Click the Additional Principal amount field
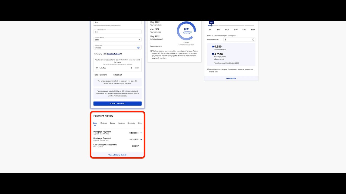 click(118, 22)
